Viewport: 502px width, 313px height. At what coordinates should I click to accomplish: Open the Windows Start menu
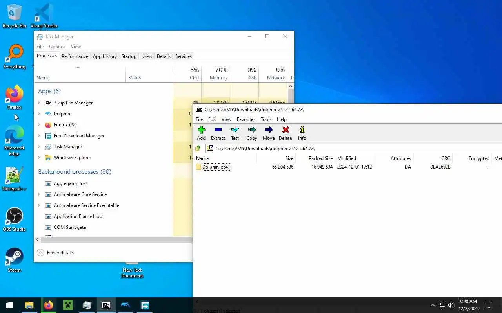point(9,305)
